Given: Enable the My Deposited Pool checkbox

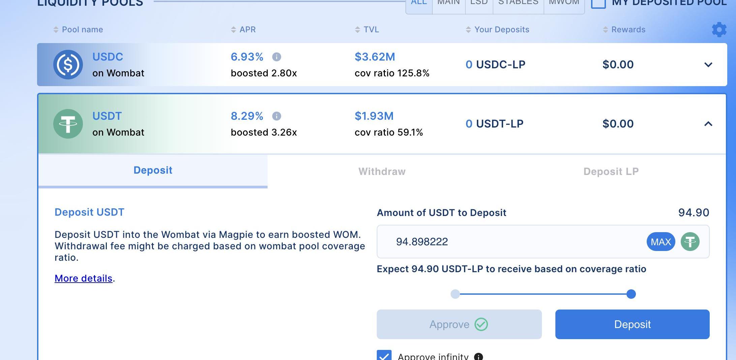Looking at the screenshot, I should coord(599,3).
